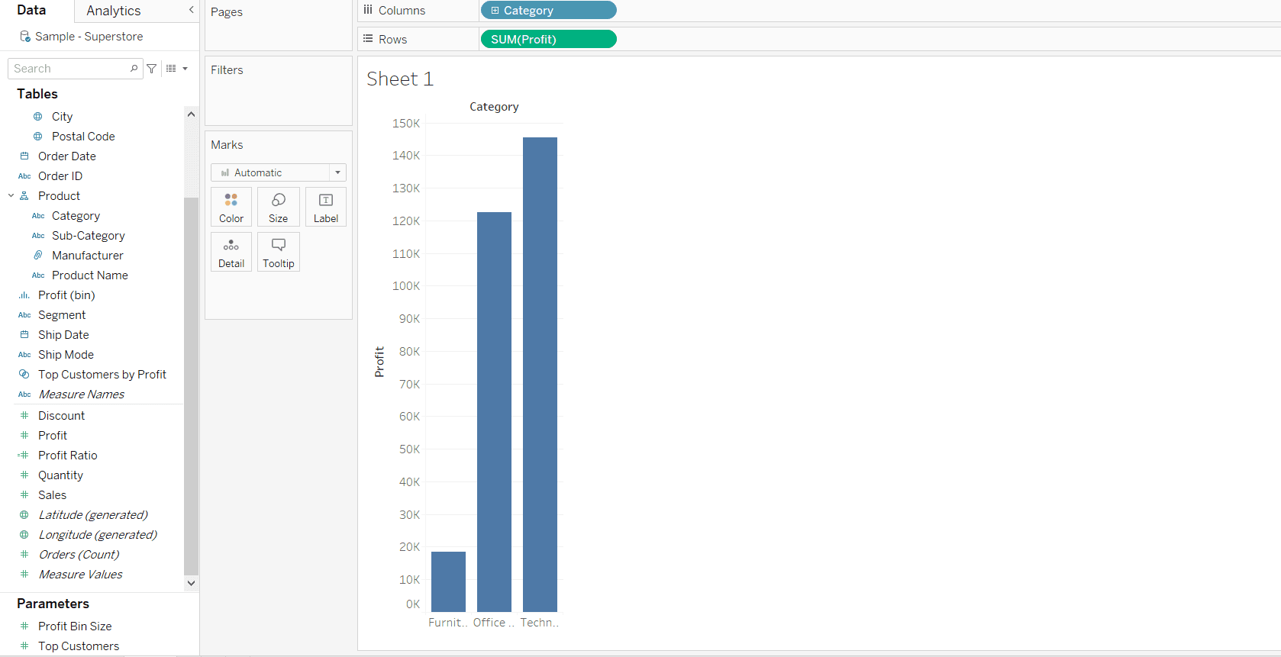The image size is (1281, 657).
Task: Click in the Search fields box
Action: (69, 69)
